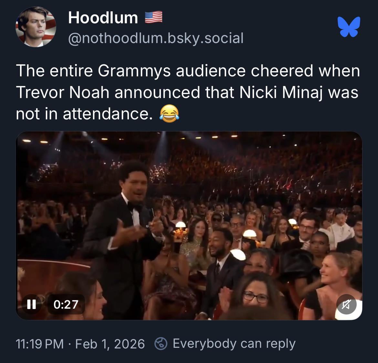
Task: Pause the video playback
Action: [31, 304]
